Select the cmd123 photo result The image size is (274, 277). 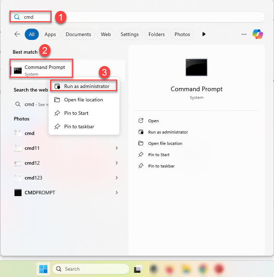click(x=34, y=178)
